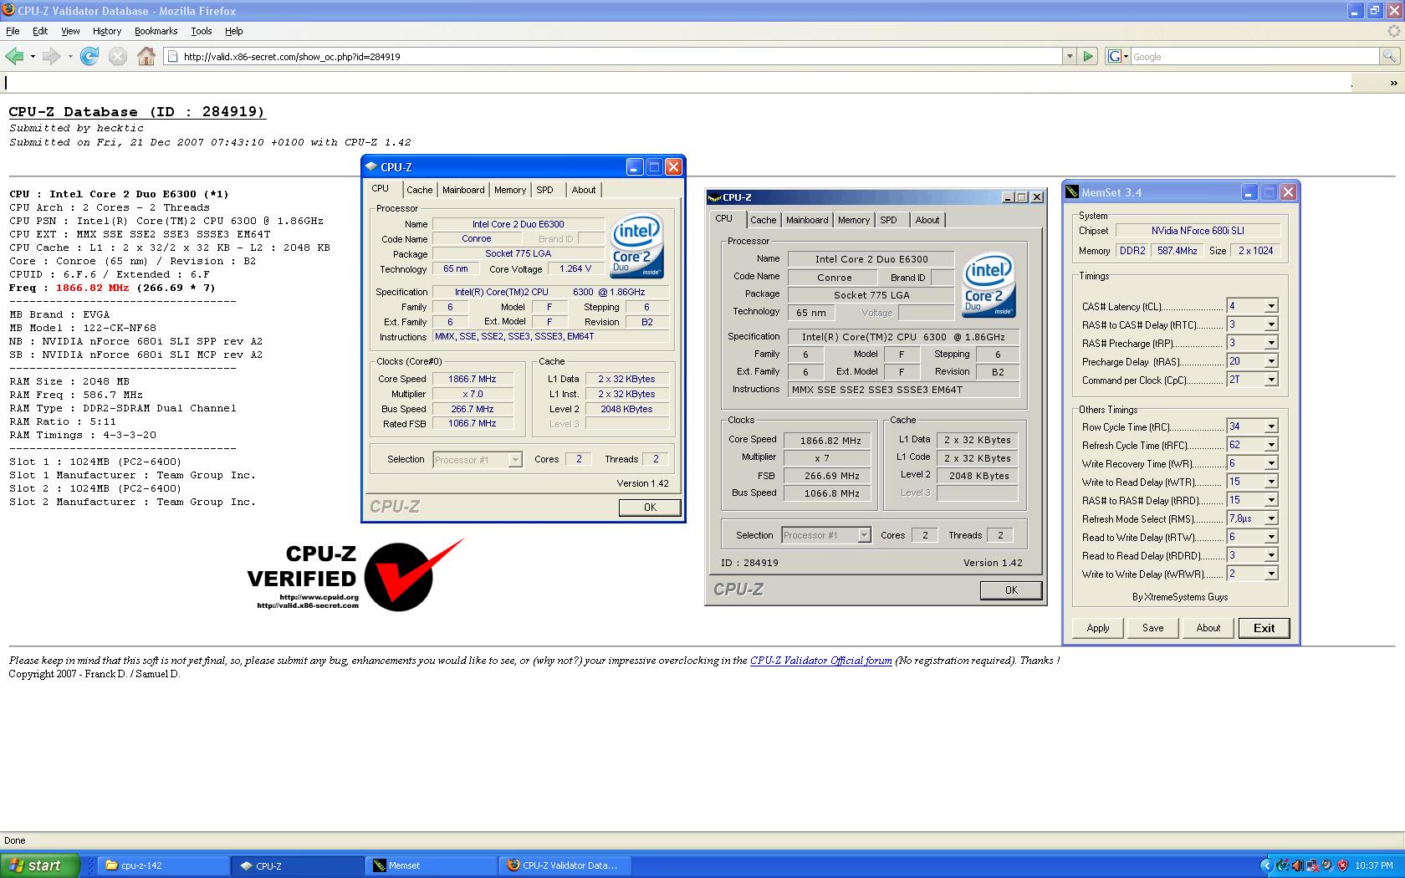1405x878 pixels.
Task: Click the CPU-Z Database ID heading
Action: (137, 112)
